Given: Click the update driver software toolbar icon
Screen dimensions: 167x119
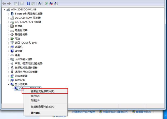Looking at the screenshot, I should [46, 4].
